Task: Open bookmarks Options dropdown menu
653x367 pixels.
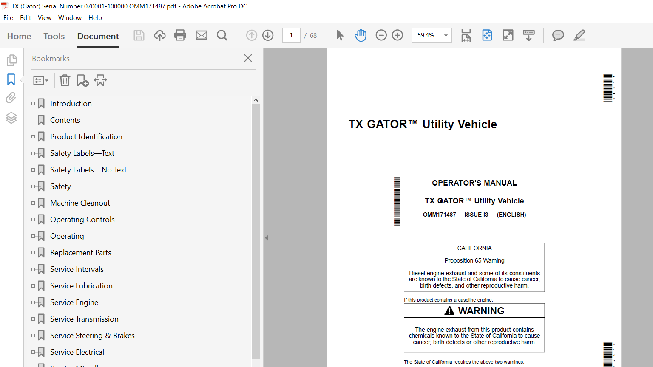Action: point(41,80)
